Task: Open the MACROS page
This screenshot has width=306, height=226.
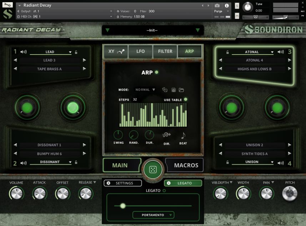Action: coord(184,165)
